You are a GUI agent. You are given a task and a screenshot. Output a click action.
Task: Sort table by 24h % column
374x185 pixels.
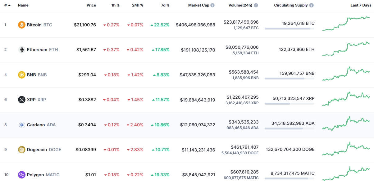(138, 5)
